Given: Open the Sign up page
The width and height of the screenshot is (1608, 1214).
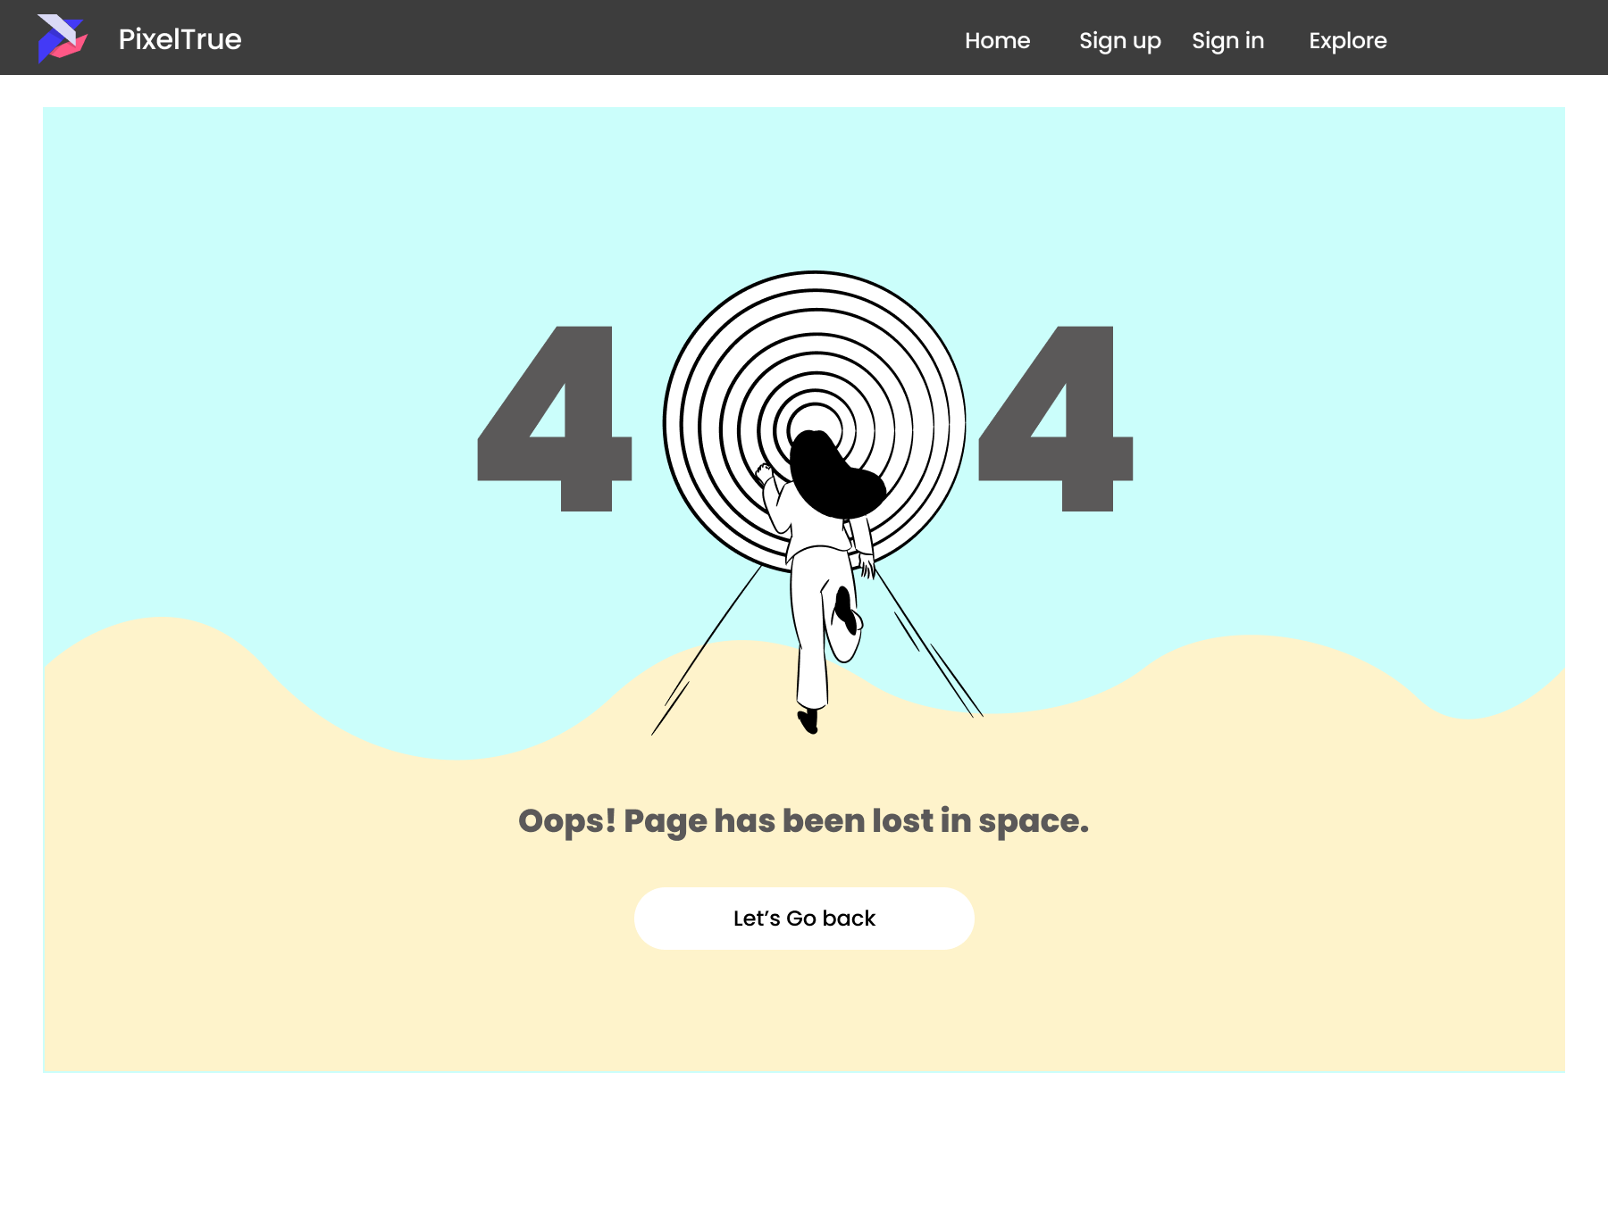Looking at the screenshot, I should (1119, 40).
